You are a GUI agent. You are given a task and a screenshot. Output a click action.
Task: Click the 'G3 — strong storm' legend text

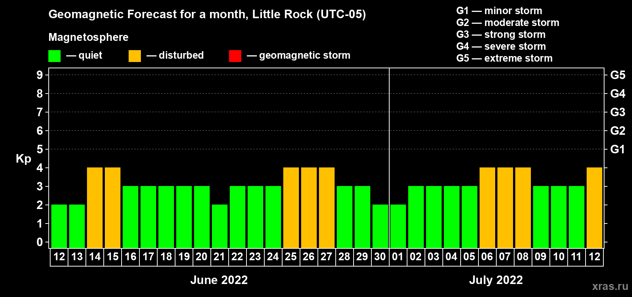click(x=501, y=35)
